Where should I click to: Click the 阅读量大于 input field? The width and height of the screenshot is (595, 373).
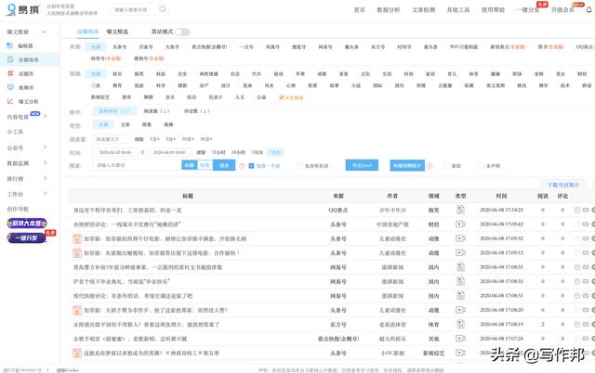tap(110, 139)
